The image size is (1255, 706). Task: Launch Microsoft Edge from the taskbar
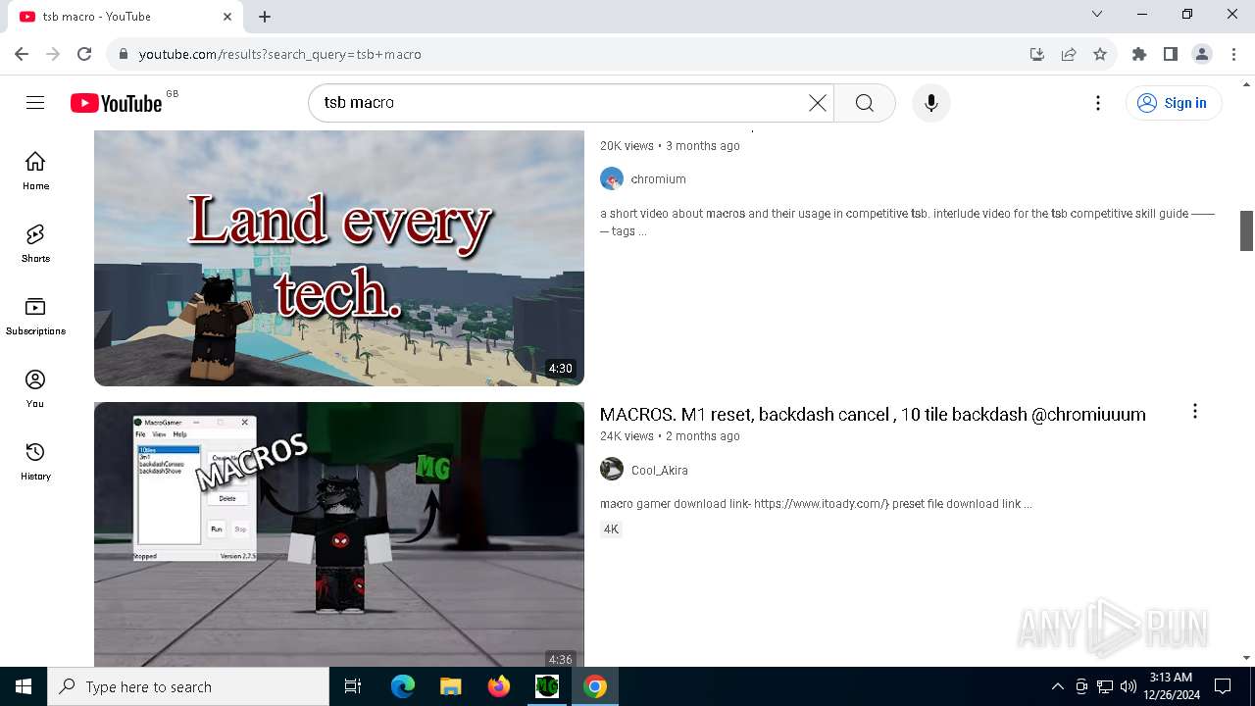403,686
